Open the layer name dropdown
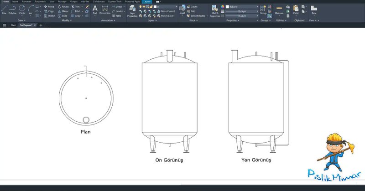This screenshot has width=365, height=191. pyautogui.click(x=160, y=7)
